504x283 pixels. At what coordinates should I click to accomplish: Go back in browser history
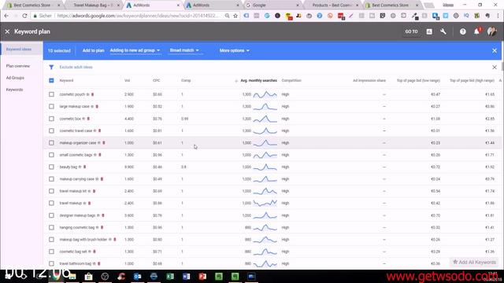click(x=6, y=16)
